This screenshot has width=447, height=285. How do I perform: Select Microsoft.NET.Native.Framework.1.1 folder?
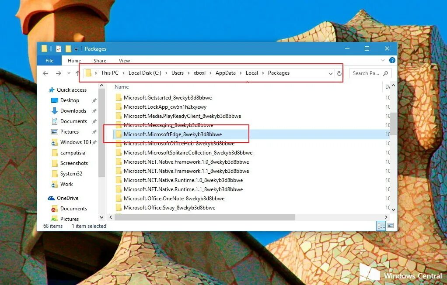186,171
